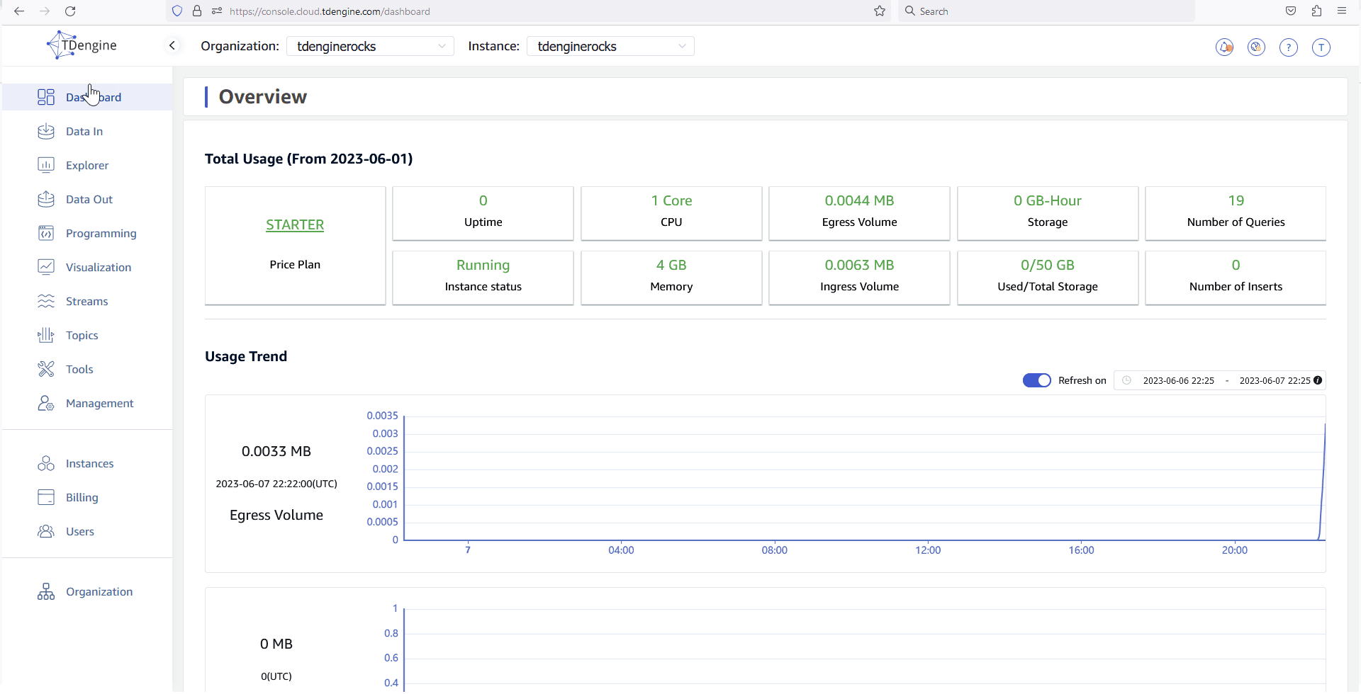The image size is (1361, 694).
Task: Open the Data In sidebar icon
Action: click(46, 132)
